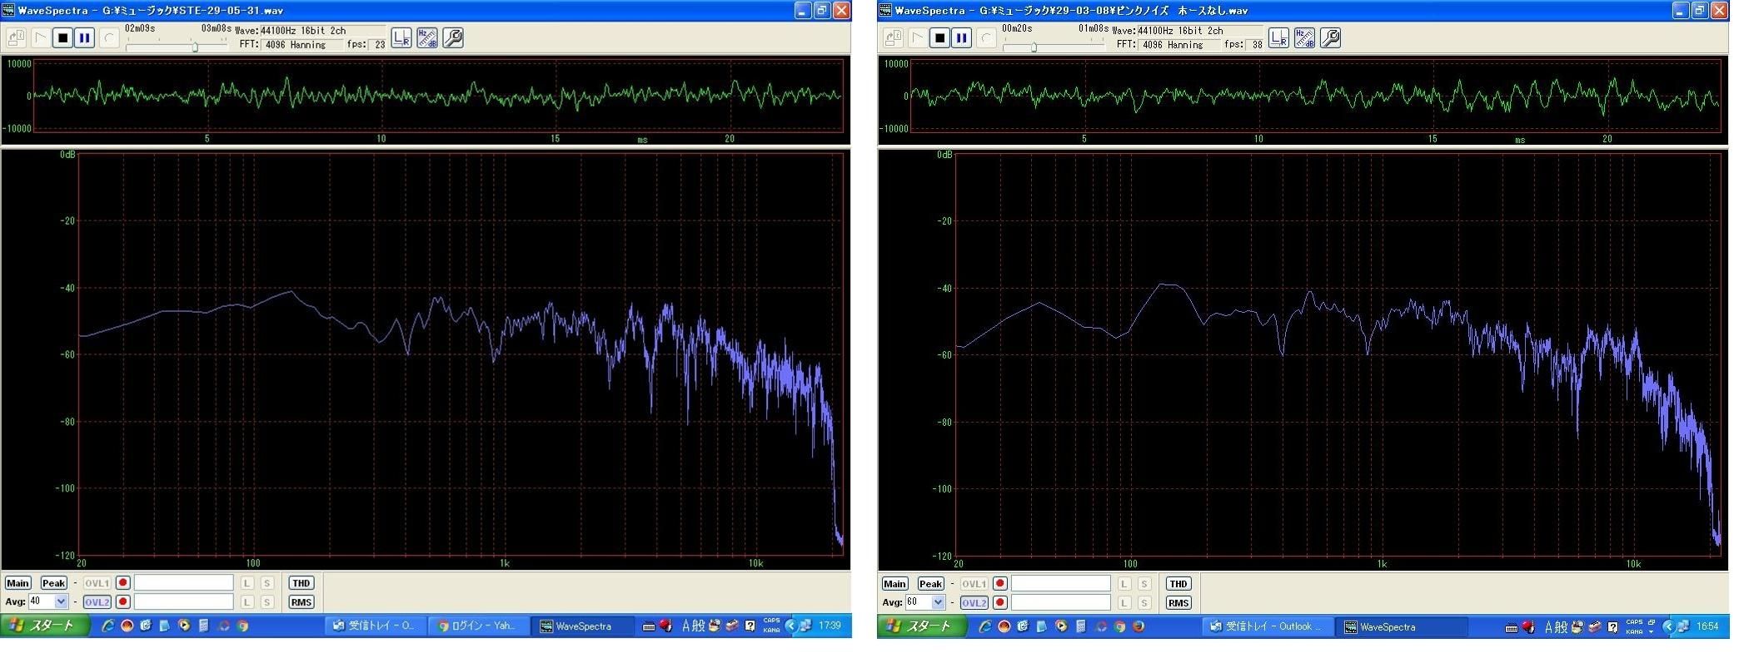Viewport: 1739px width, 658px height.
Task: Click the L/R channel icon in ピンクノイズ window
Action: [x=1278, y=37]
